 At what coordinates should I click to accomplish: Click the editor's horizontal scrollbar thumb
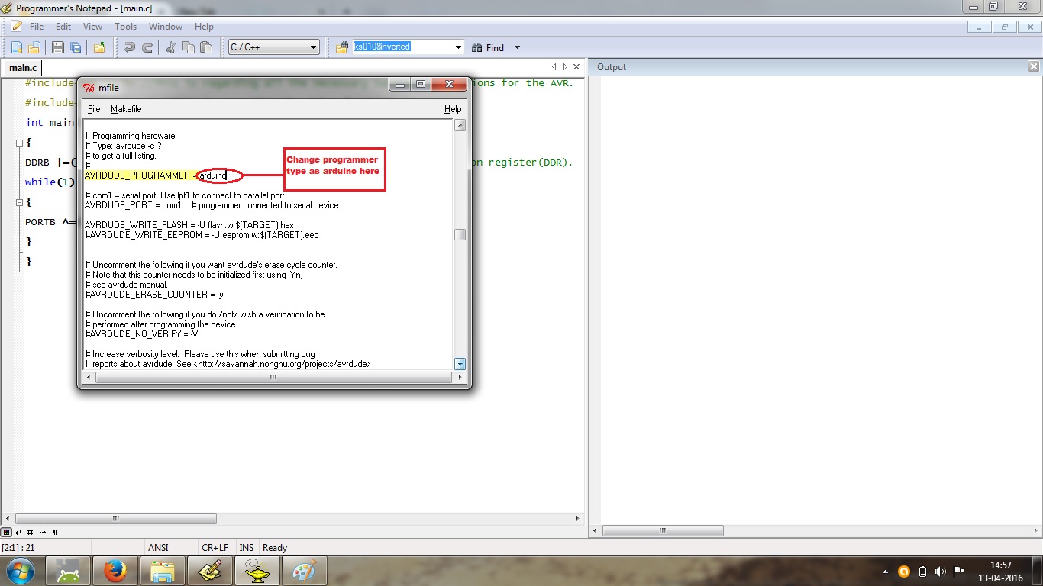[x=116, y=518]
